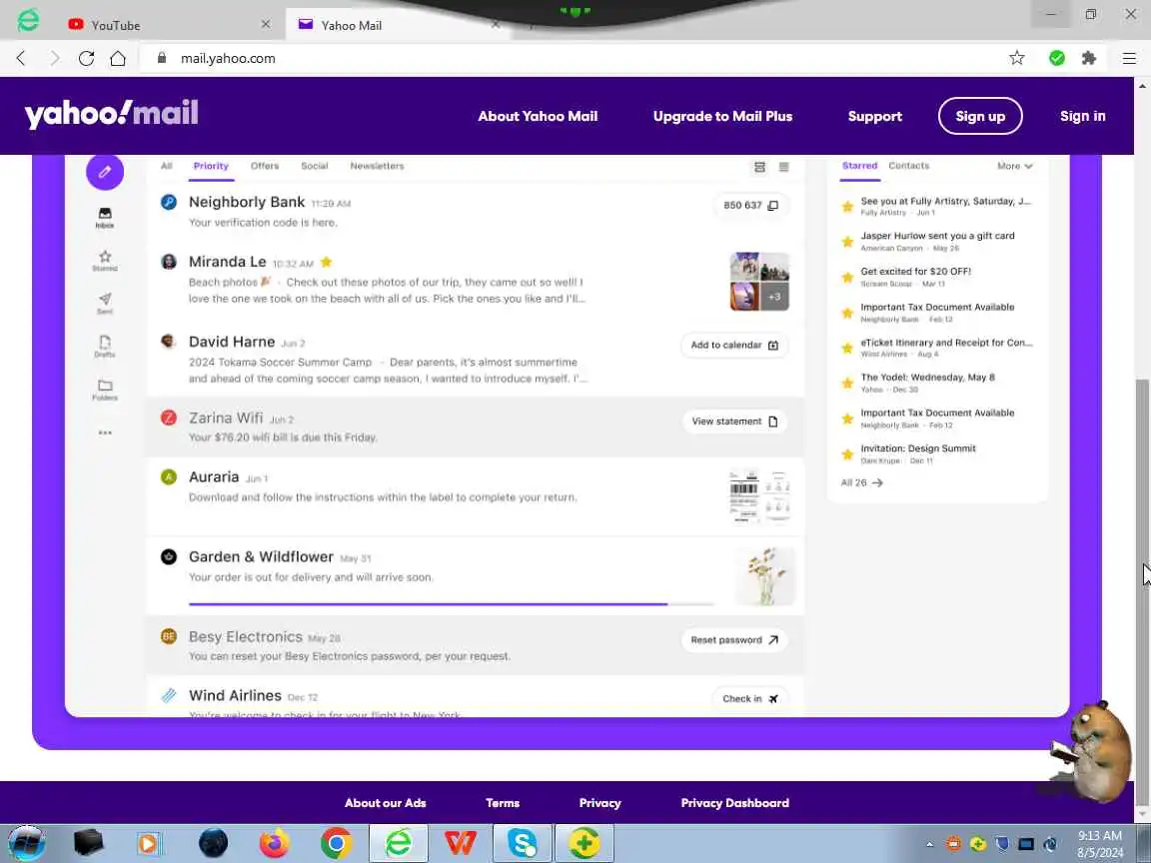Open Firefox from the taskbar

click(274, 843)
